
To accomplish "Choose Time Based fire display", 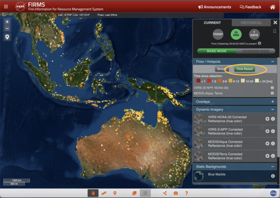I will (x=245, y=69).
